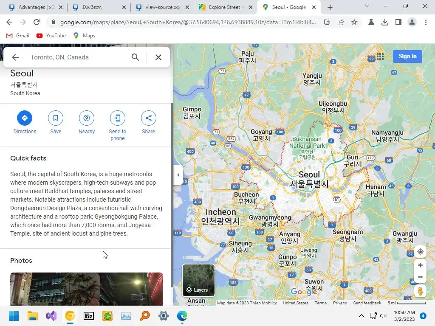This screenshot has height=326, width=435.
Task: Click the Seongnam city label on map
Action: click(347, 235)
